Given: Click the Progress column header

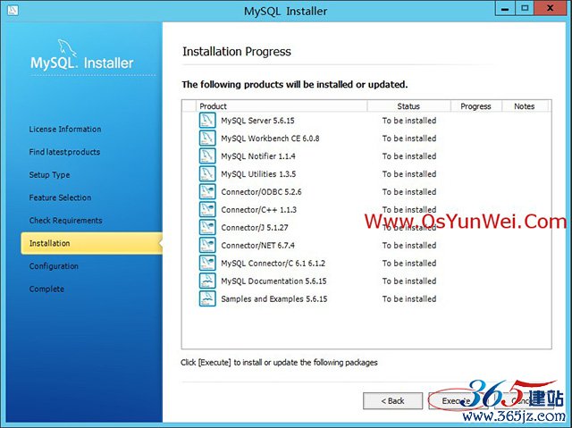Looking at the screenshot, I should click(476, 106).
